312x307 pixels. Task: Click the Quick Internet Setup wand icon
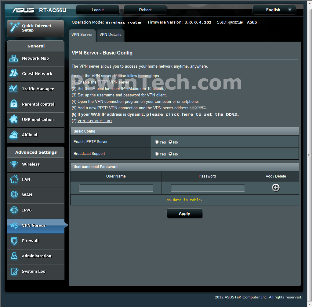[x=15, y=27]
